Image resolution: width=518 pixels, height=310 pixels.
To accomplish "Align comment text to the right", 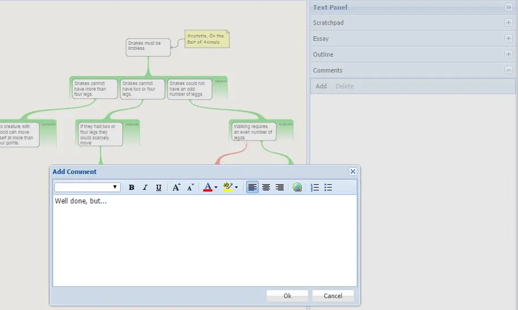I will click(x=280, y=188).
